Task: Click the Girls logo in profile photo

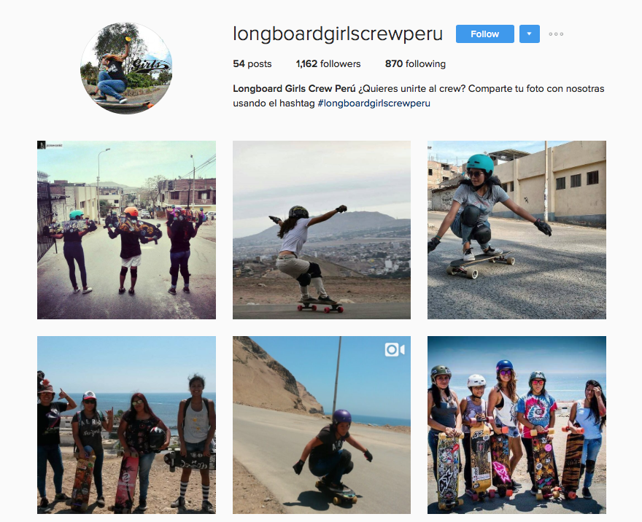Action: point(150,66)
